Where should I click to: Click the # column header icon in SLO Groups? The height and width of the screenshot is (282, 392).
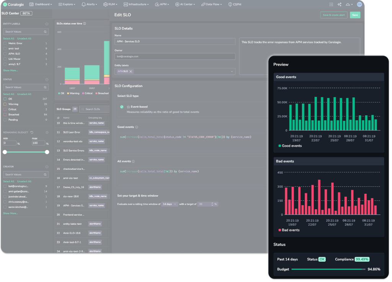pyautogui.click(x=58, y=118)
